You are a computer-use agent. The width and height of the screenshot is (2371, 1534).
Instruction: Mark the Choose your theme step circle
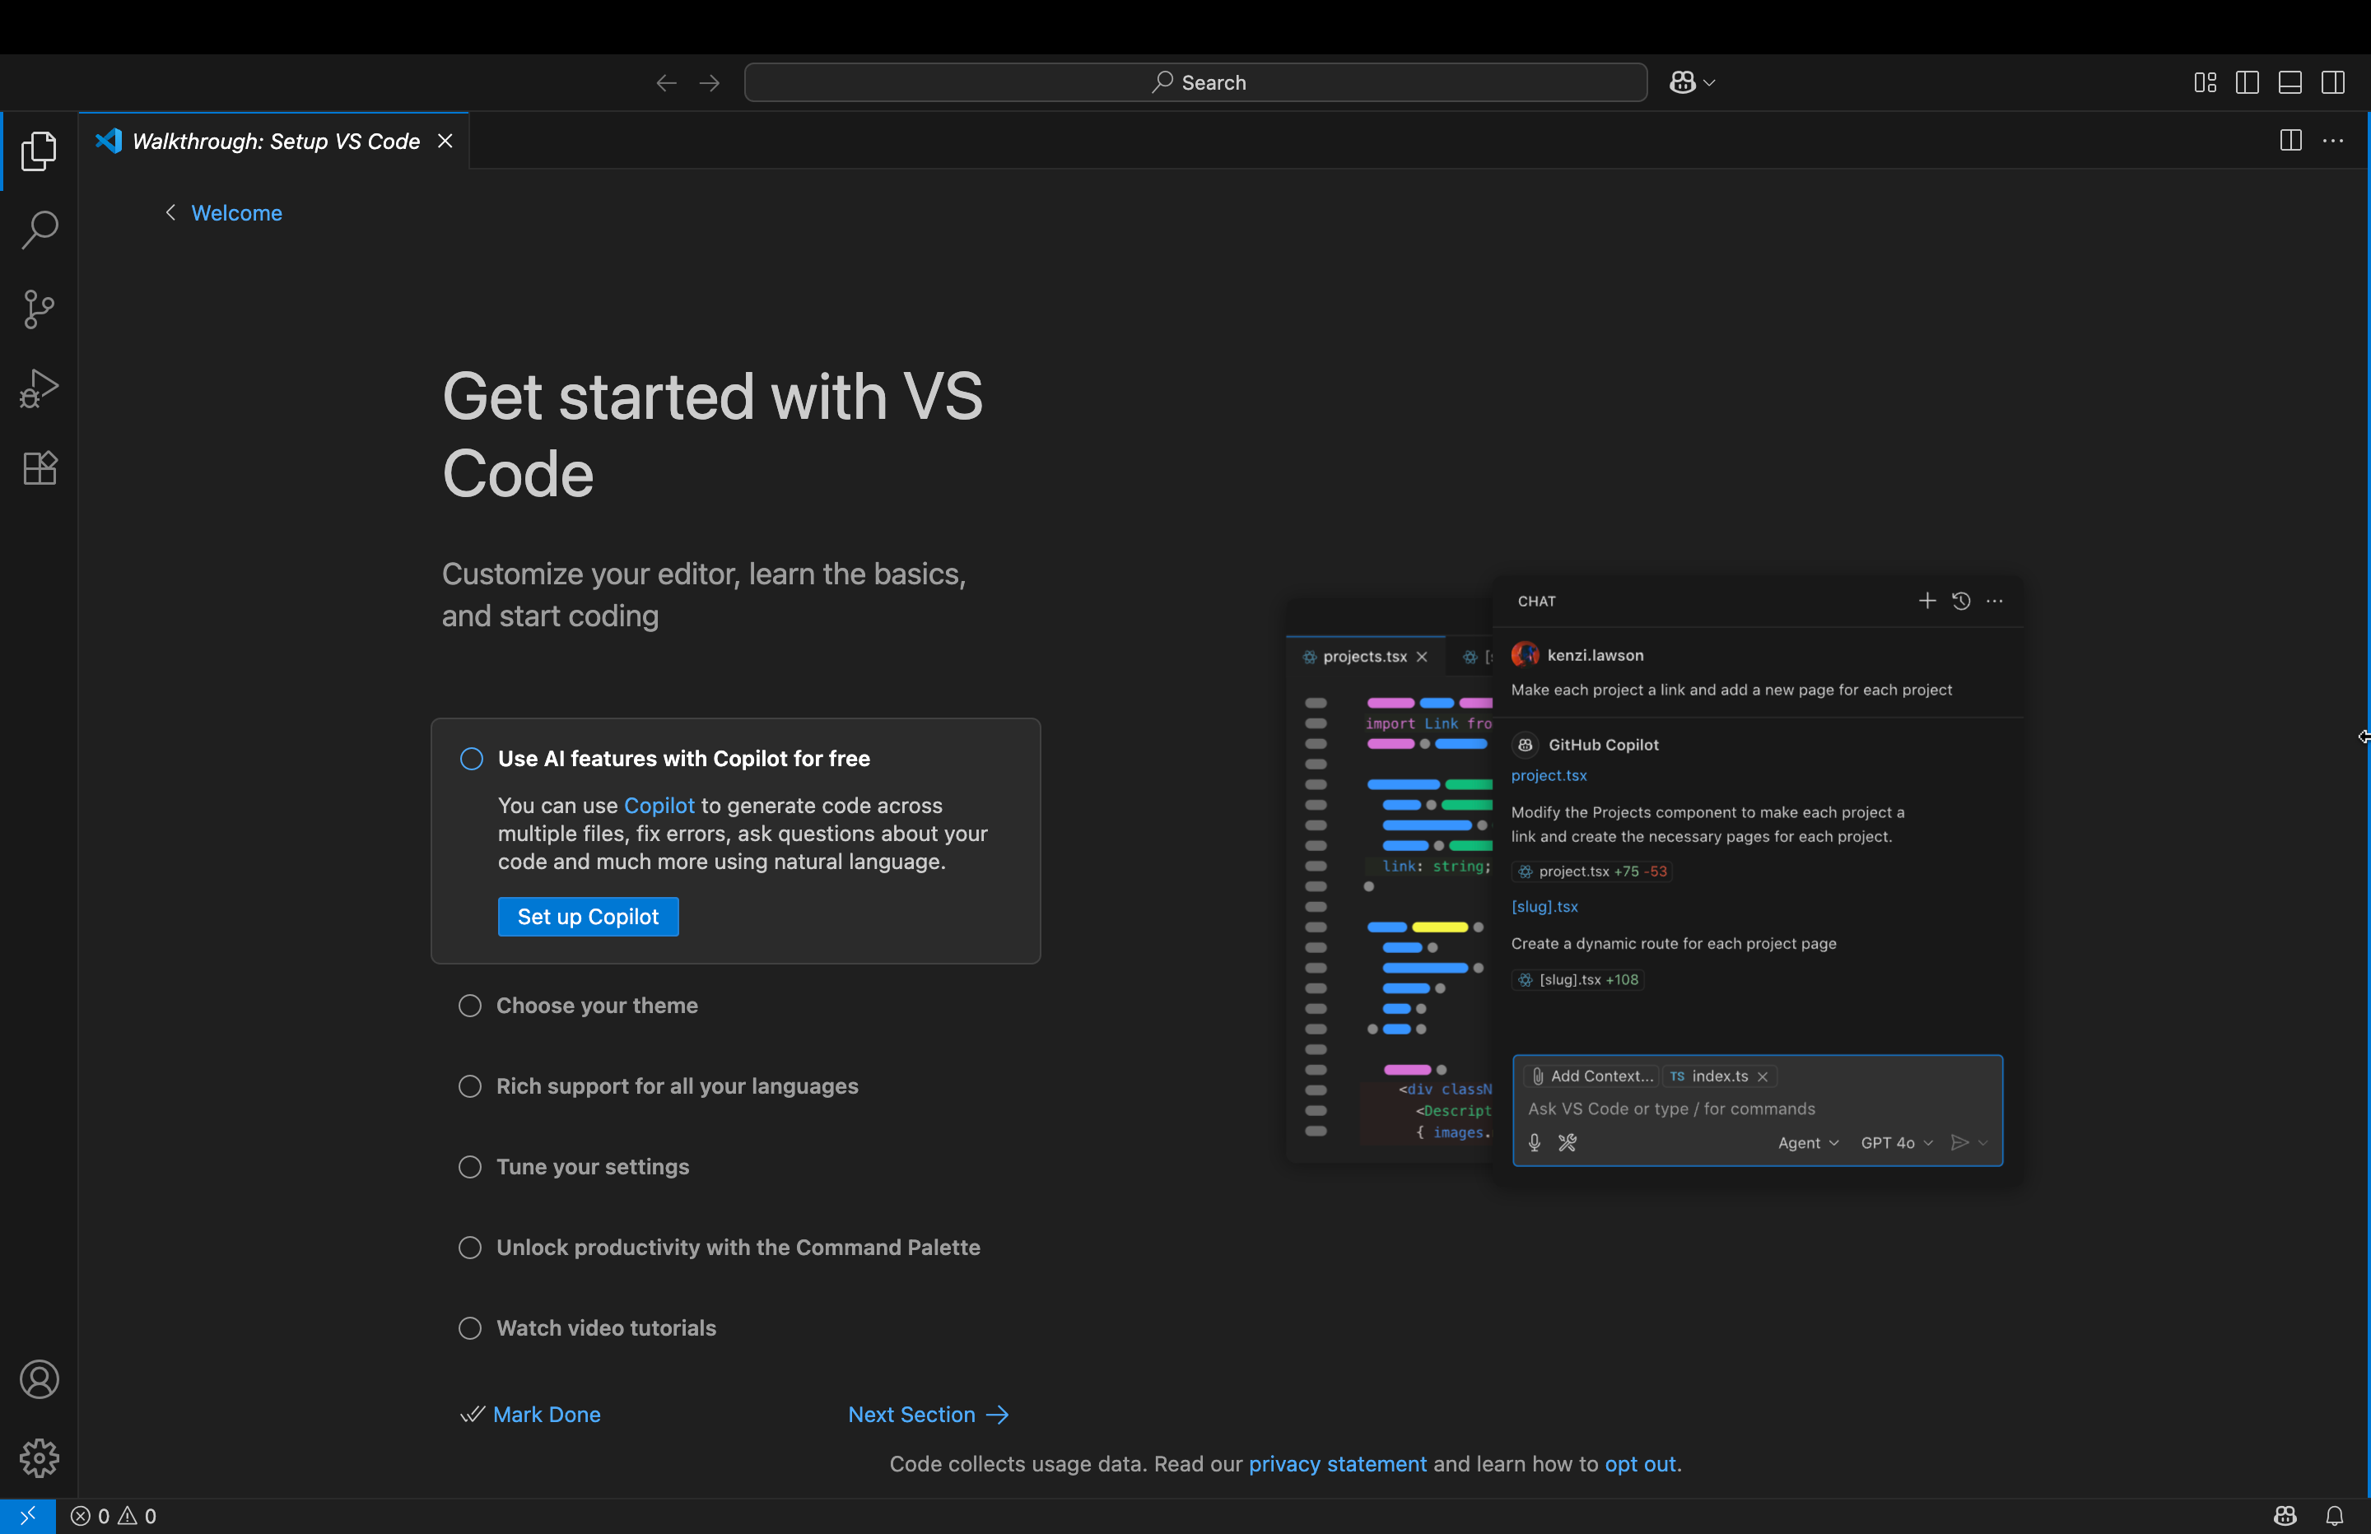click(x=470, y=1006)
